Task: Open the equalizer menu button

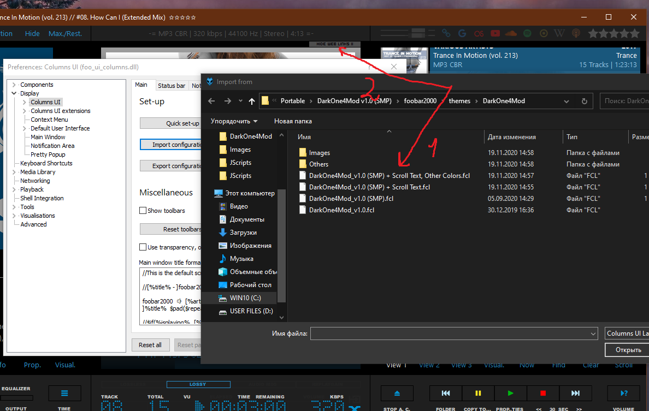Action: coord(64,393)
